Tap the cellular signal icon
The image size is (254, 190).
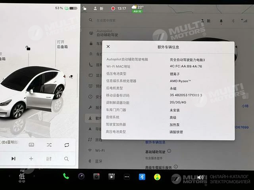[x=244, y=21]
